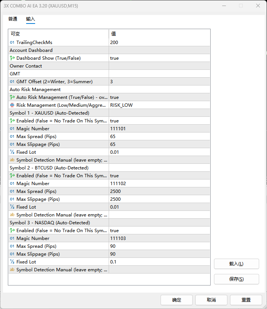Viewport: 267px width, 309px height.
Task: Click the integer icon beside Magic Number 111103
Action: pyautogui.click(x=12, y=238)
